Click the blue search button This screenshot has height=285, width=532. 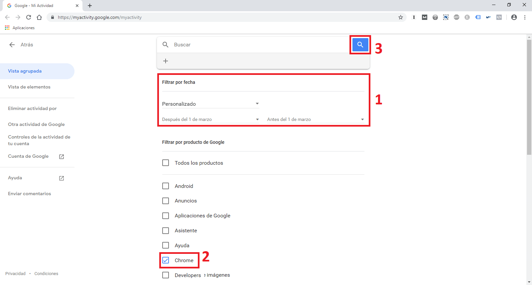360,45
